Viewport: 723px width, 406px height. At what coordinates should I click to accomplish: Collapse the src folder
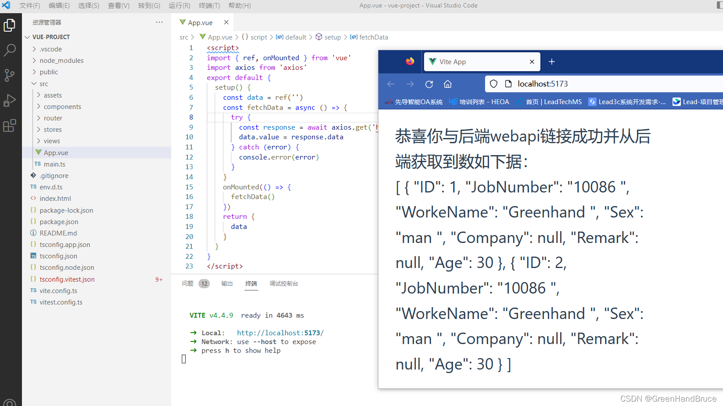coord(34,83)
